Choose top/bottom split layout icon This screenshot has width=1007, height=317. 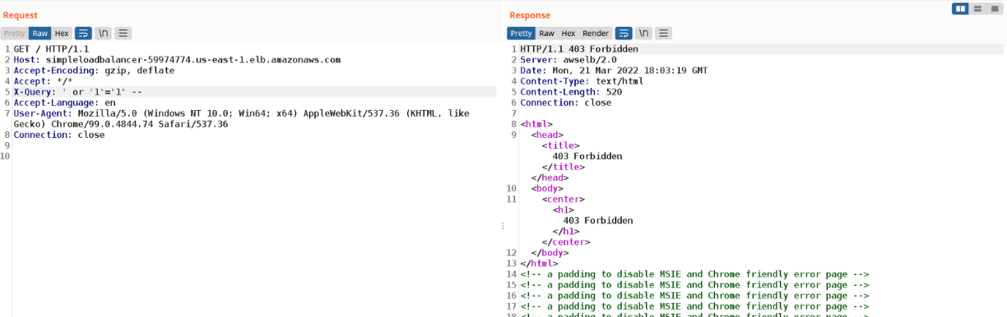tap(977, 8)
